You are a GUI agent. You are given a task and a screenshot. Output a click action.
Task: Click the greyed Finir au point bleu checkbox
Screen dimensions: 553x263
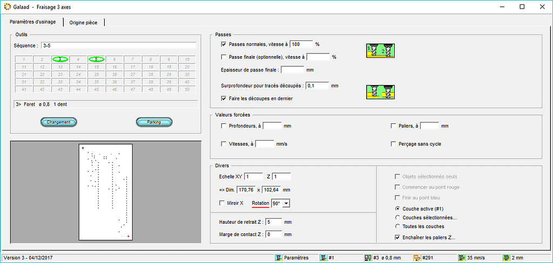(x=397, y=197)
